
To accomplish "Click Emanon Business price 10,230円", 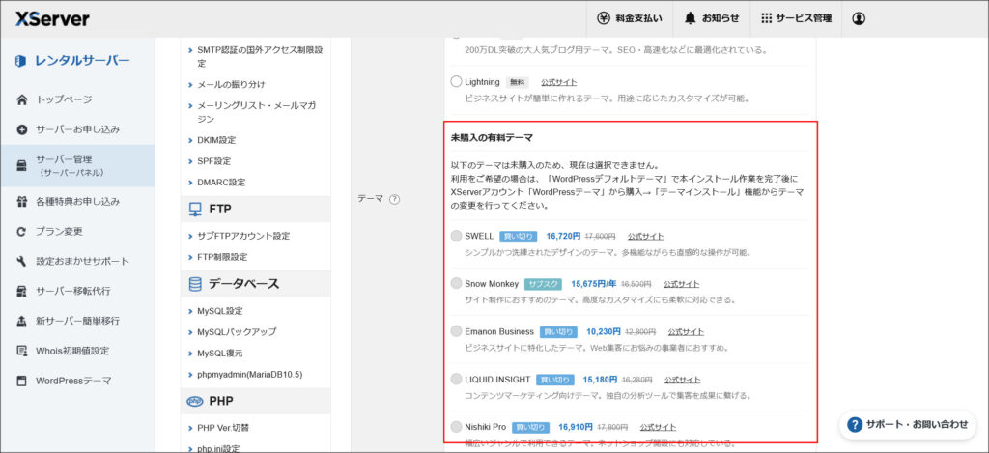I will (x=604, y=331).
